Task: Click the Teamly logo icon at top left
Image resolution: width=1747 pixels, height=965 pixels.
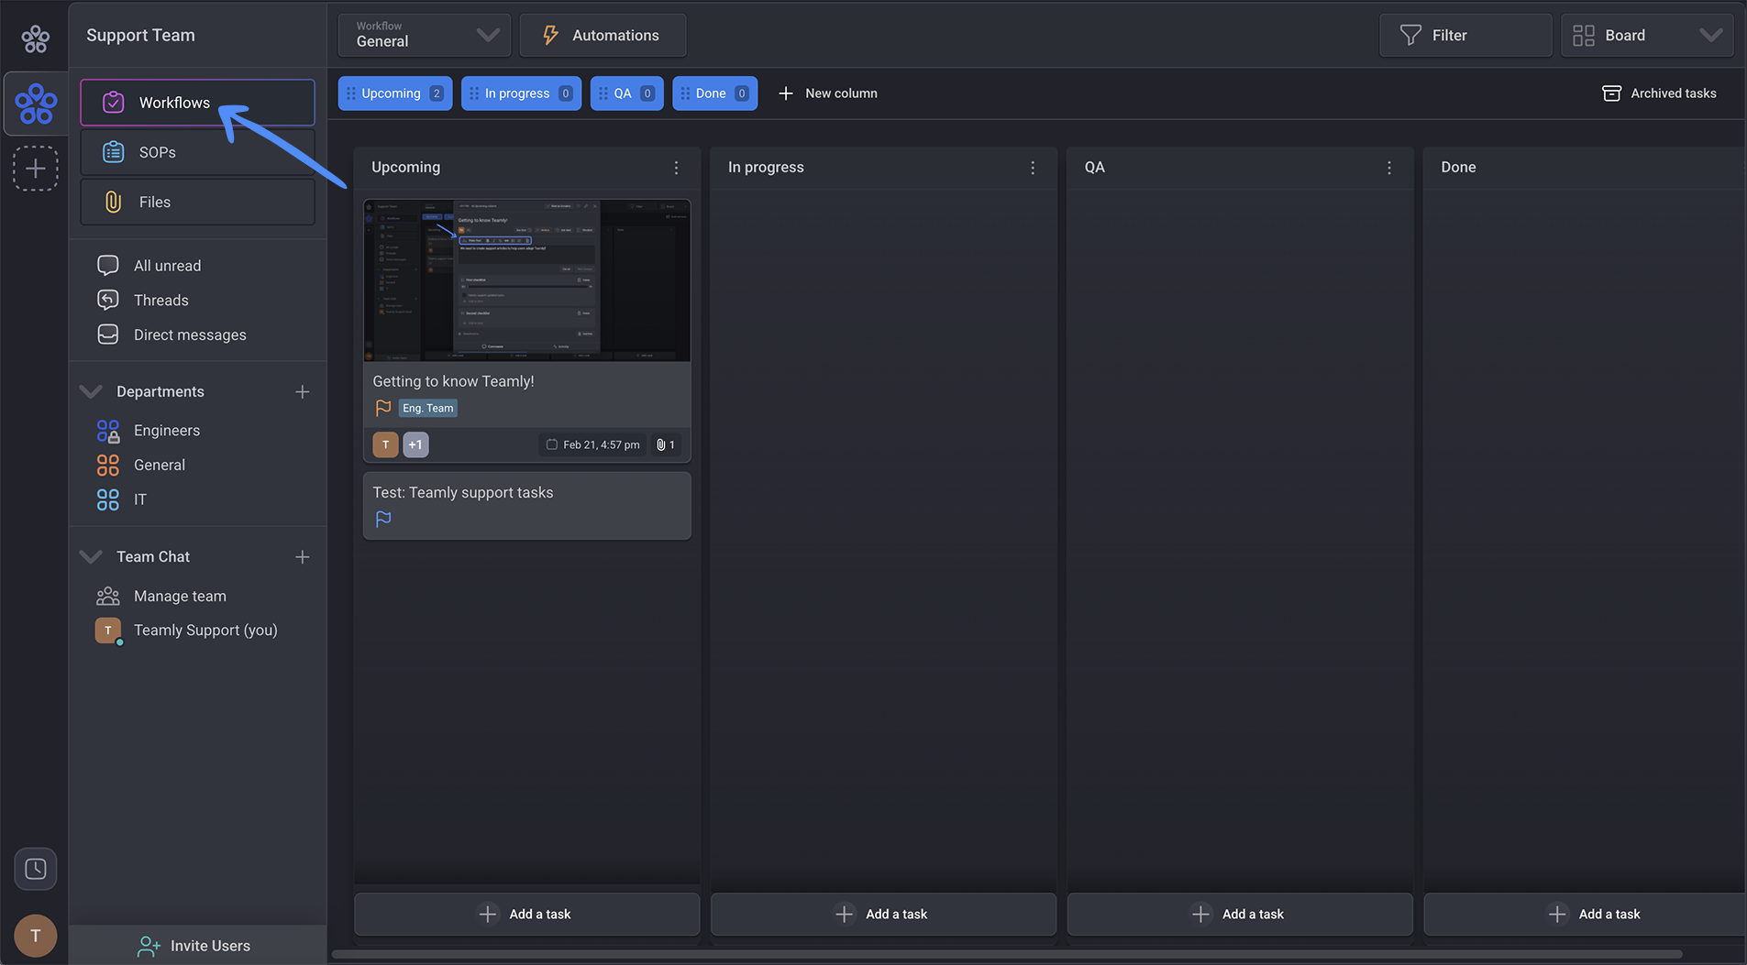Action: tap(35, 38)
